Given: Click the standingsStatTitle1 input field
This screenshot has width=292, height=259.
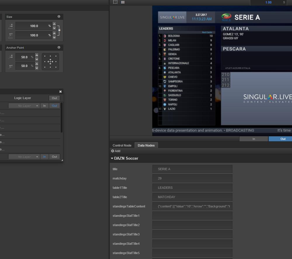Looking at the screenshot, I should [192, 216].
